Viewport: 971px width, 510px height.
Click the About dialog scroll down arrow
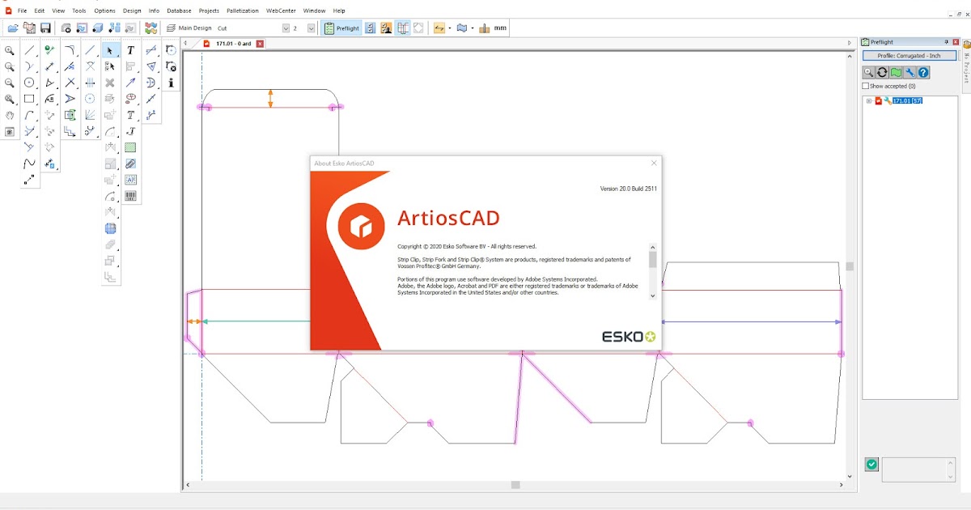[x=653, y=296]
